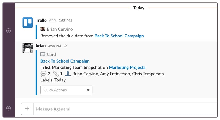Star brian's 3:58 PM message
This screenshot has height=120, width=220.
point(65,46)
